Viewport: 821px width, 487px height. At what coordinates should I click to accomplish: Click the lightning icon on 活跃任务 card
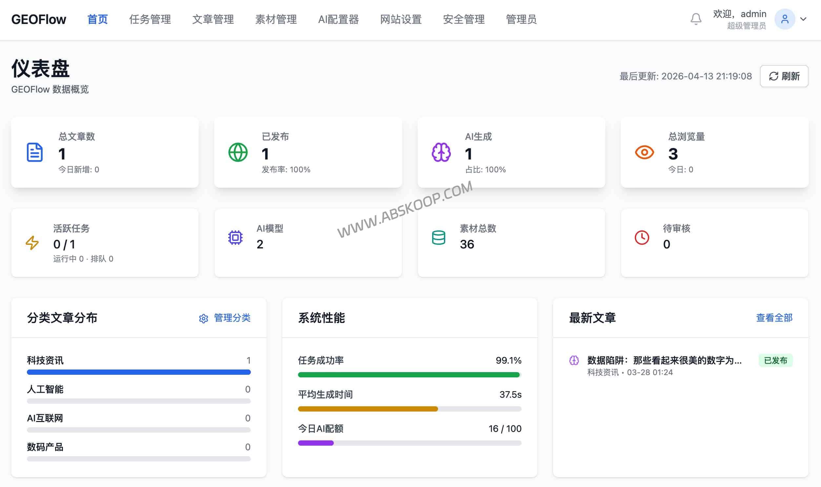coord(31,243)
